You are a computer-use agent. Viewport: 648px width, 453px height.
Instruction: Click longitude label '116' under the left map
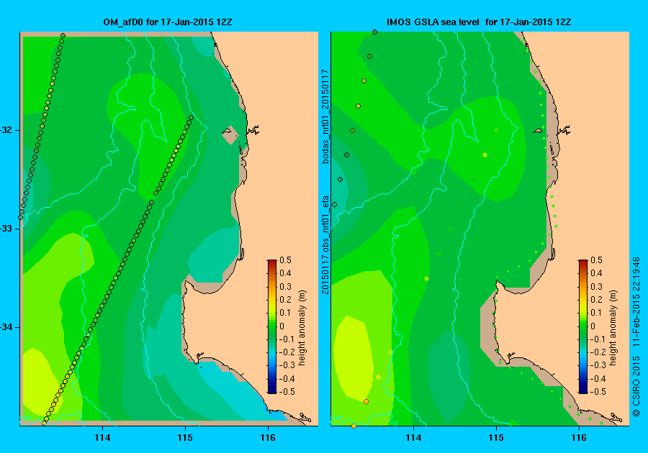[268, 438]
